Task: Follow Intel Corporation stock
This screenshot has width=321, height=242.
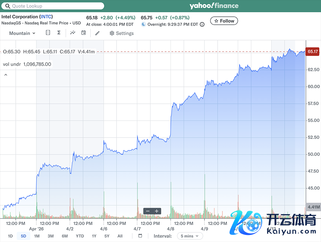Action: tap(224, 21)
